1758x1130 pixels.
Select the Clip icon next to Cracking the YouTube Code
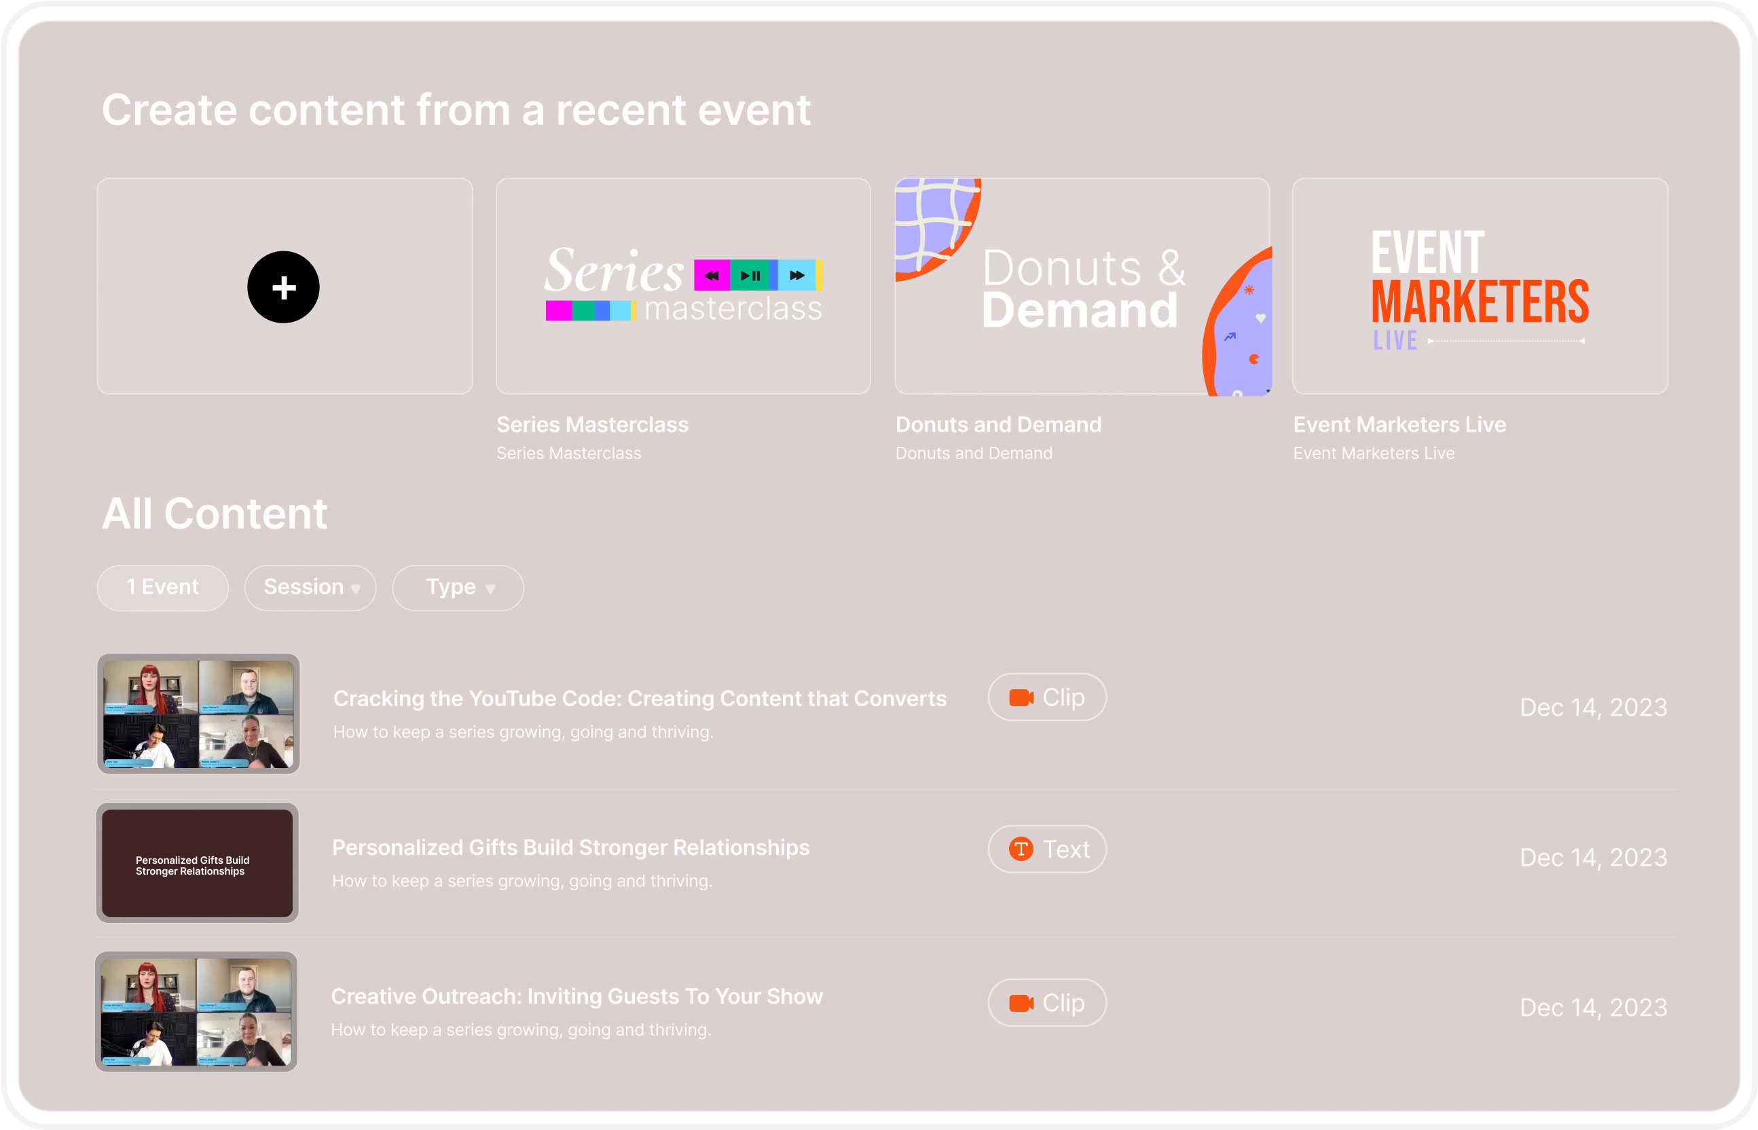pyautogui.click(x=1046, y=697)
